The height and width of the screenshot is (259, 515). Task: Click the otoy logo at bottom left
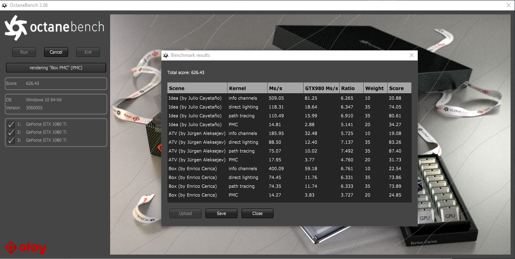pyautogui.click(x=25, y=248)
